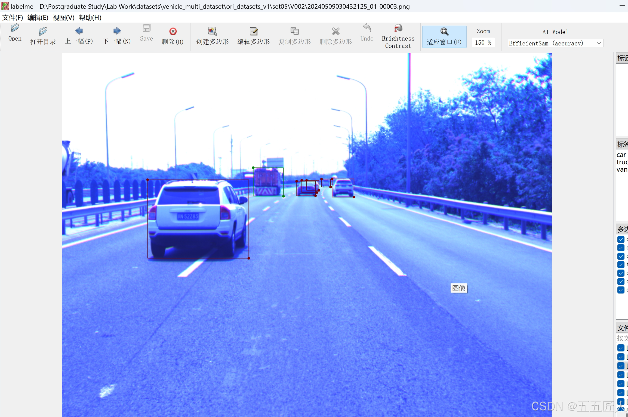Toggle the first file list checkbox
The width and height of the screenshot is (628, 417).
(621, 348)
